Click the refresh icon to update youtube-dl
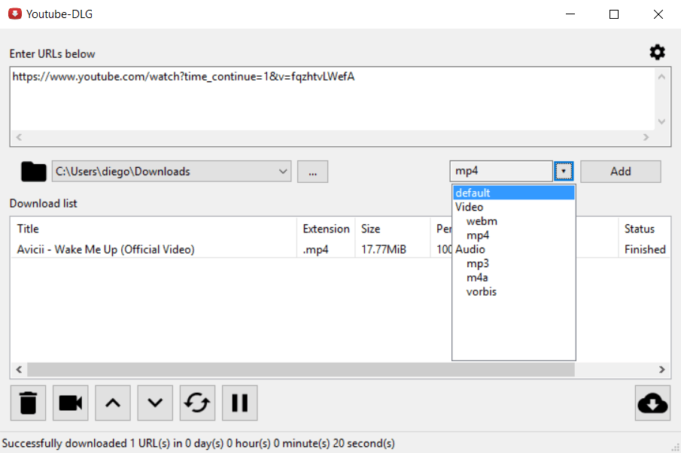This screenshot has width=681, height=453. (x=197, y=403)
